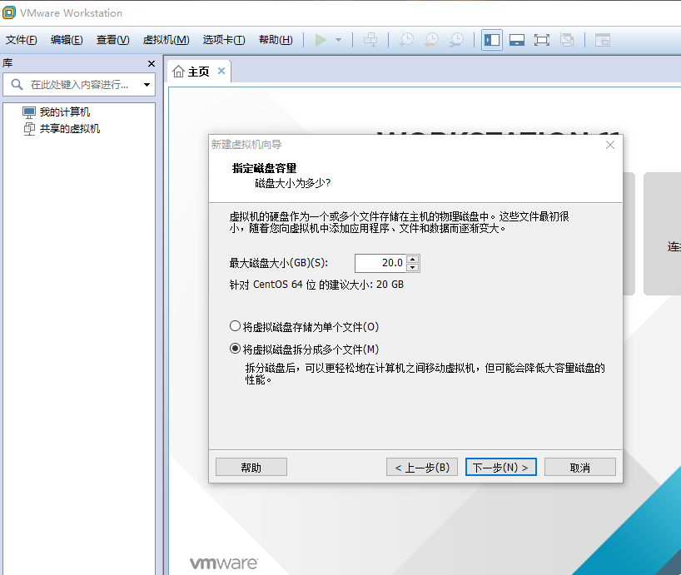Select 将虚拟磁盘存储为单个文件(O) option
681x575 pixels.
click(305, 327)
